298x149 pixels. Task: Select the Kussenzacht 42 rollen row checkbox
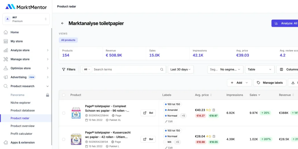64,139
